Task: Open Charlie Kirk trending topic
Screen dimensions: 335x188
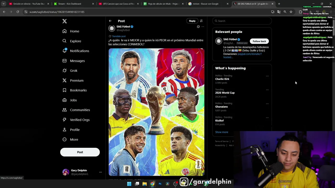Action: coord(222,79)
